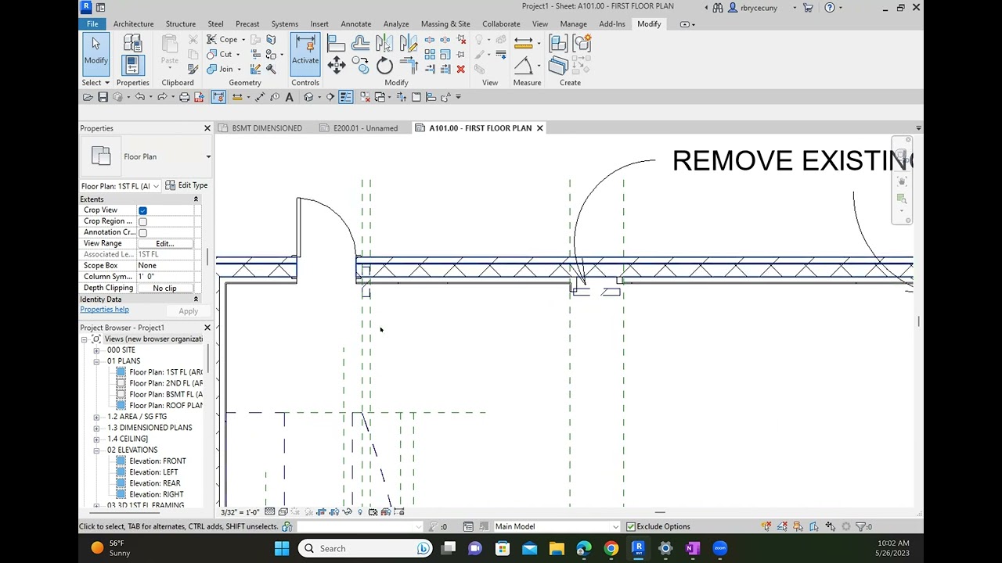Expand the 000 SITE tree node
The image size is (1002, 563).
point(96,350)
